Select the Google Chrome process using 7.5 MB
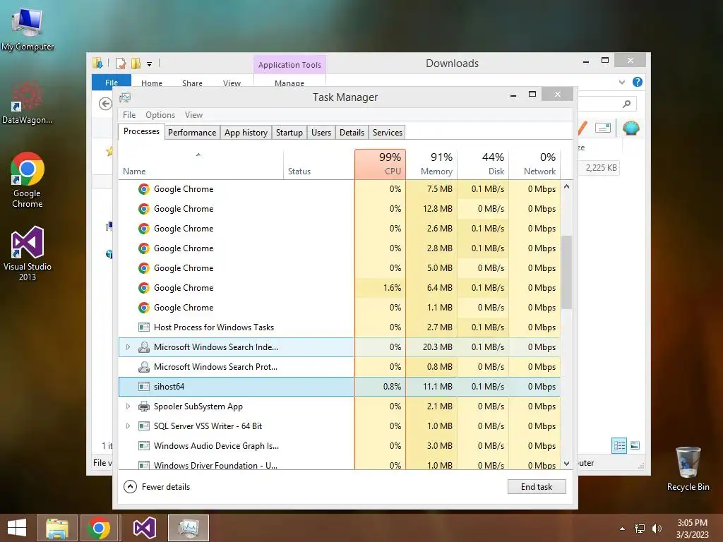 point(340,189)
